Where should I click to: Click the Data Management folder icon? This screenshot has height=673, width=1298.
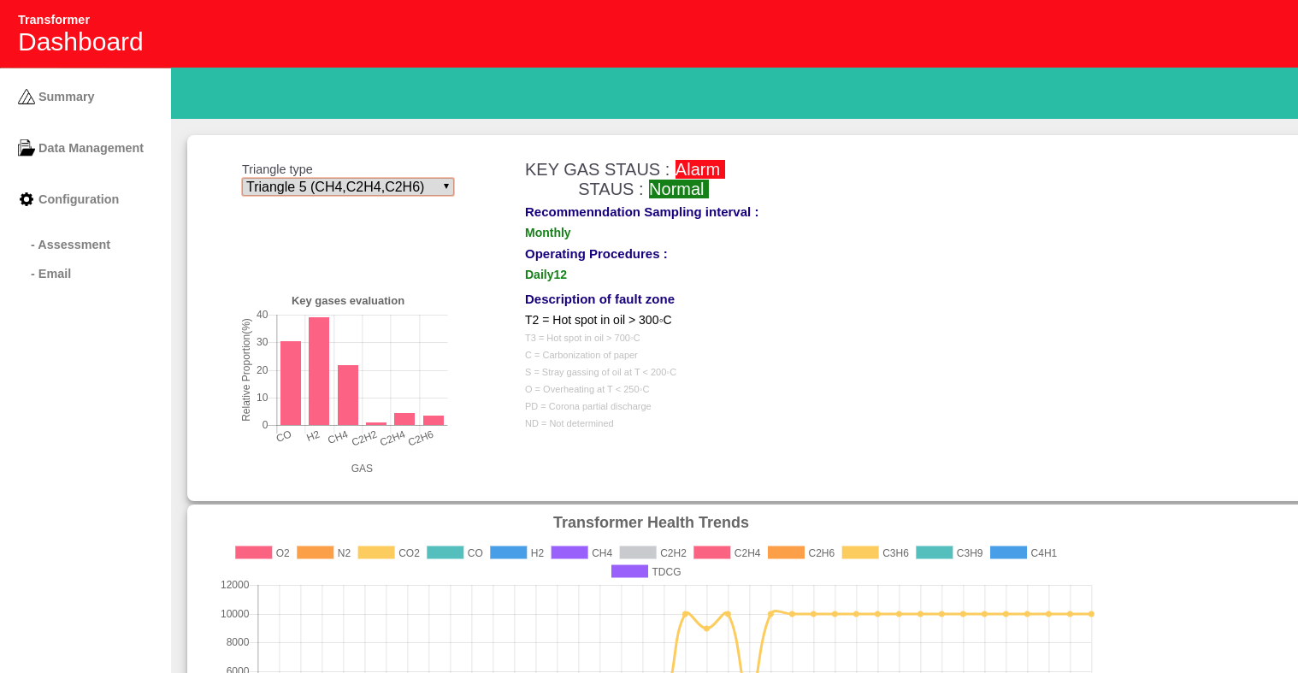(x=27, y=148)
